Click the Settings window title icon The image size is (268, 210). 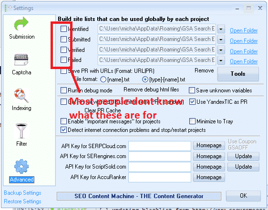pos(8,8)
